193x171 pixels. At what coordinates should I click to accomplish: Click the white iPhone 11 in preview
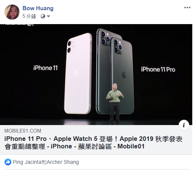(x=78, y=73)
